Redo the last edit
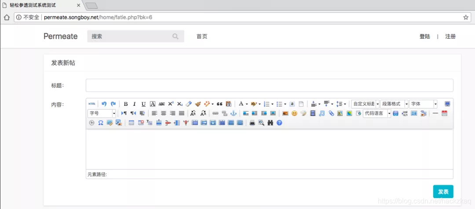Viewport: 475px width, 209px height. [113, 104]
